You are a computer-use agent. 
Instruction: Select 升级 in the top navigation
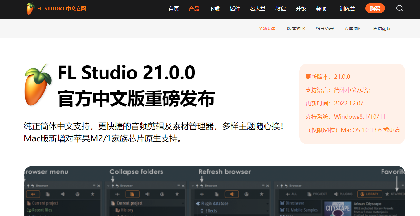tap(301, 9)
